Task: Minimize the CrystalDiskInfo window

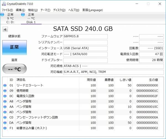Action: pyautogui.click(x=137, y=4)
